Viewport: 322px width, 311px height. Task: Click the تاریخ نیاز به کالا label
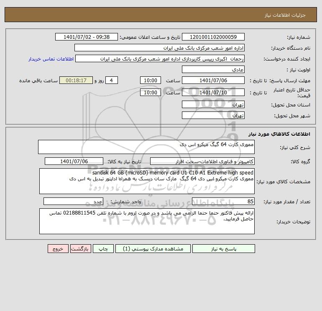click(124, 162)
